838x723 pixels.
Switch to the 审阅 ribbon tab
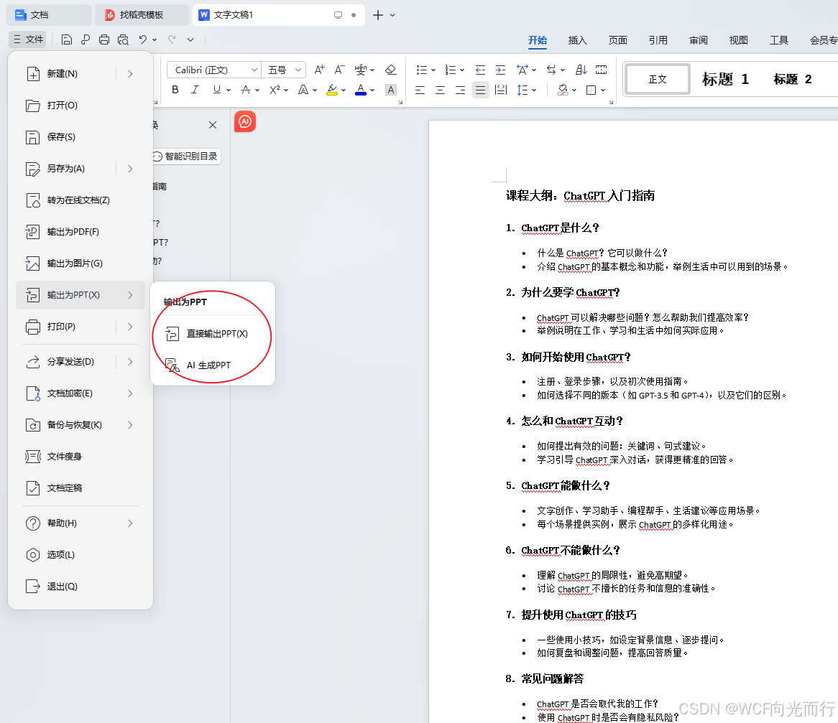coord(699,40)
